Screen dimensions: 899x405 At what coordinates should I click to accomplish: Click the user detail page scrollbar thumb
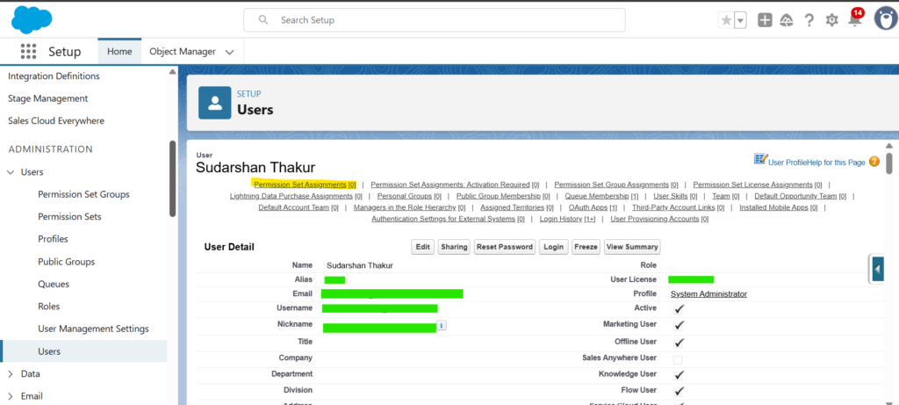pos(888,163)
